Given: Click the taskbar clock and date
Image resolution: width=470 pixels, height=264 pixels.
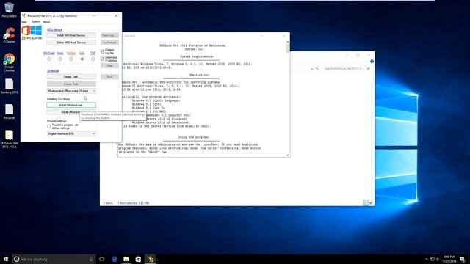Looking at the screenshot, I should 449,259.
